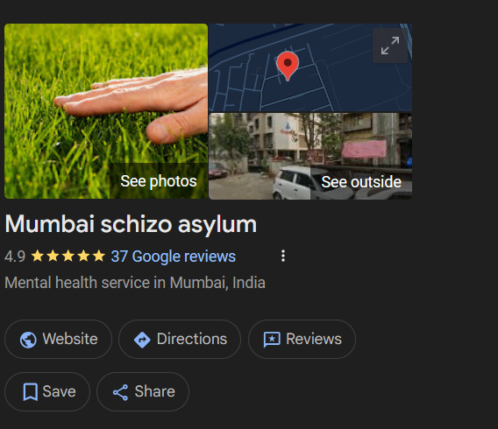Get directions with the Directions button

coord(180,340)
